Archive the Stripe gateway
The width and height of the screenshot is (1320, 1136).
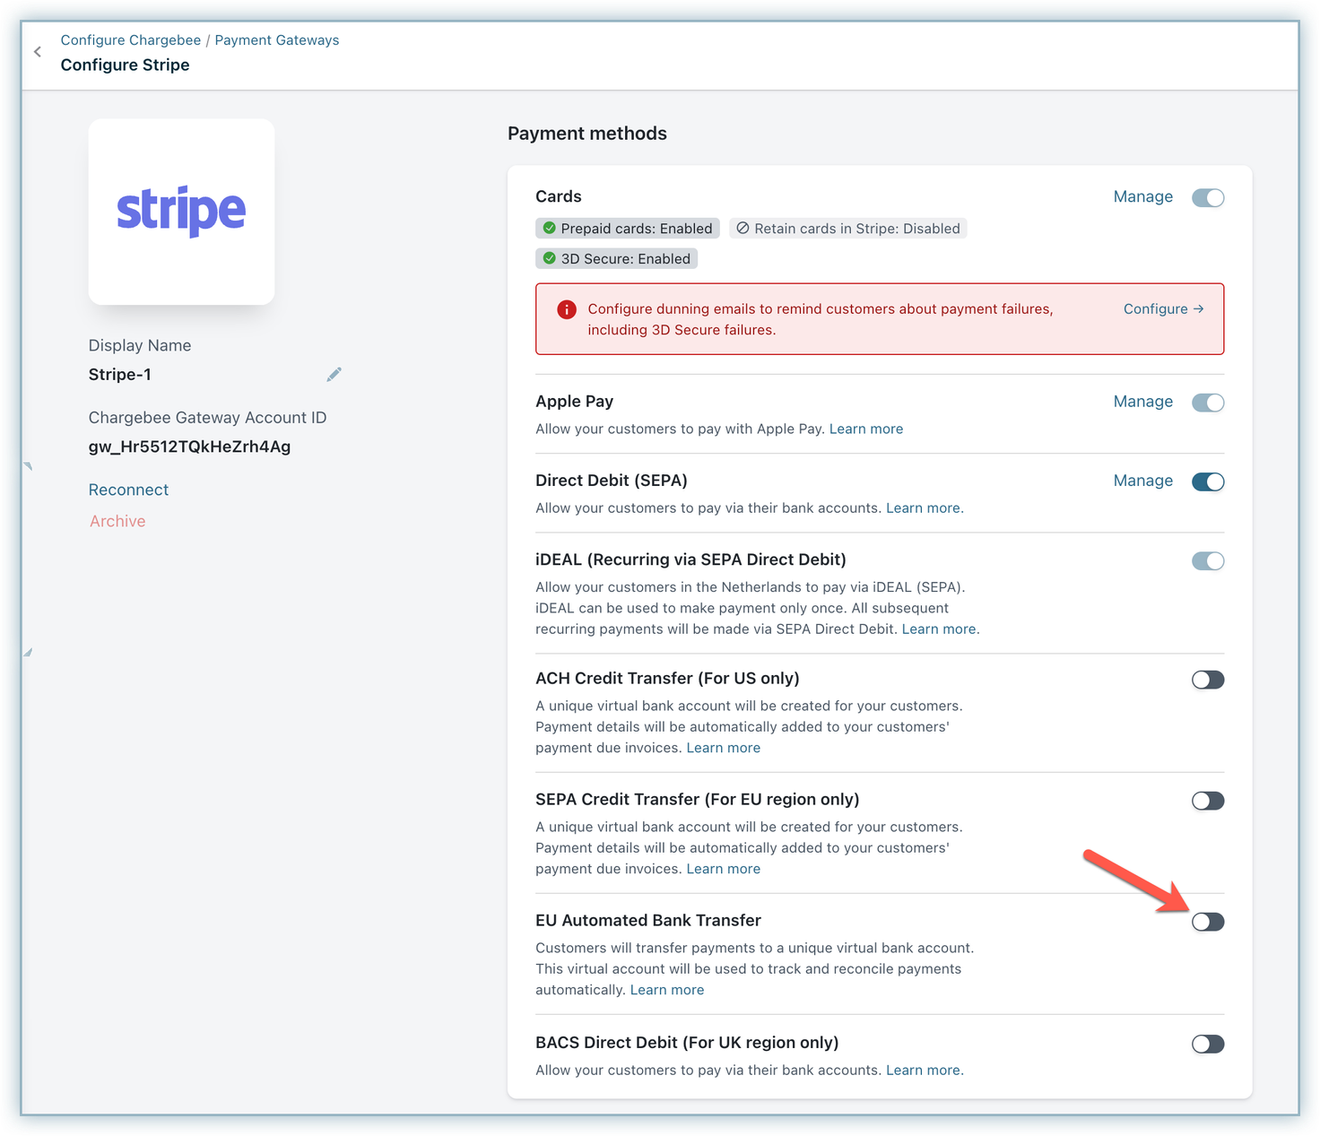coord(117,521)
